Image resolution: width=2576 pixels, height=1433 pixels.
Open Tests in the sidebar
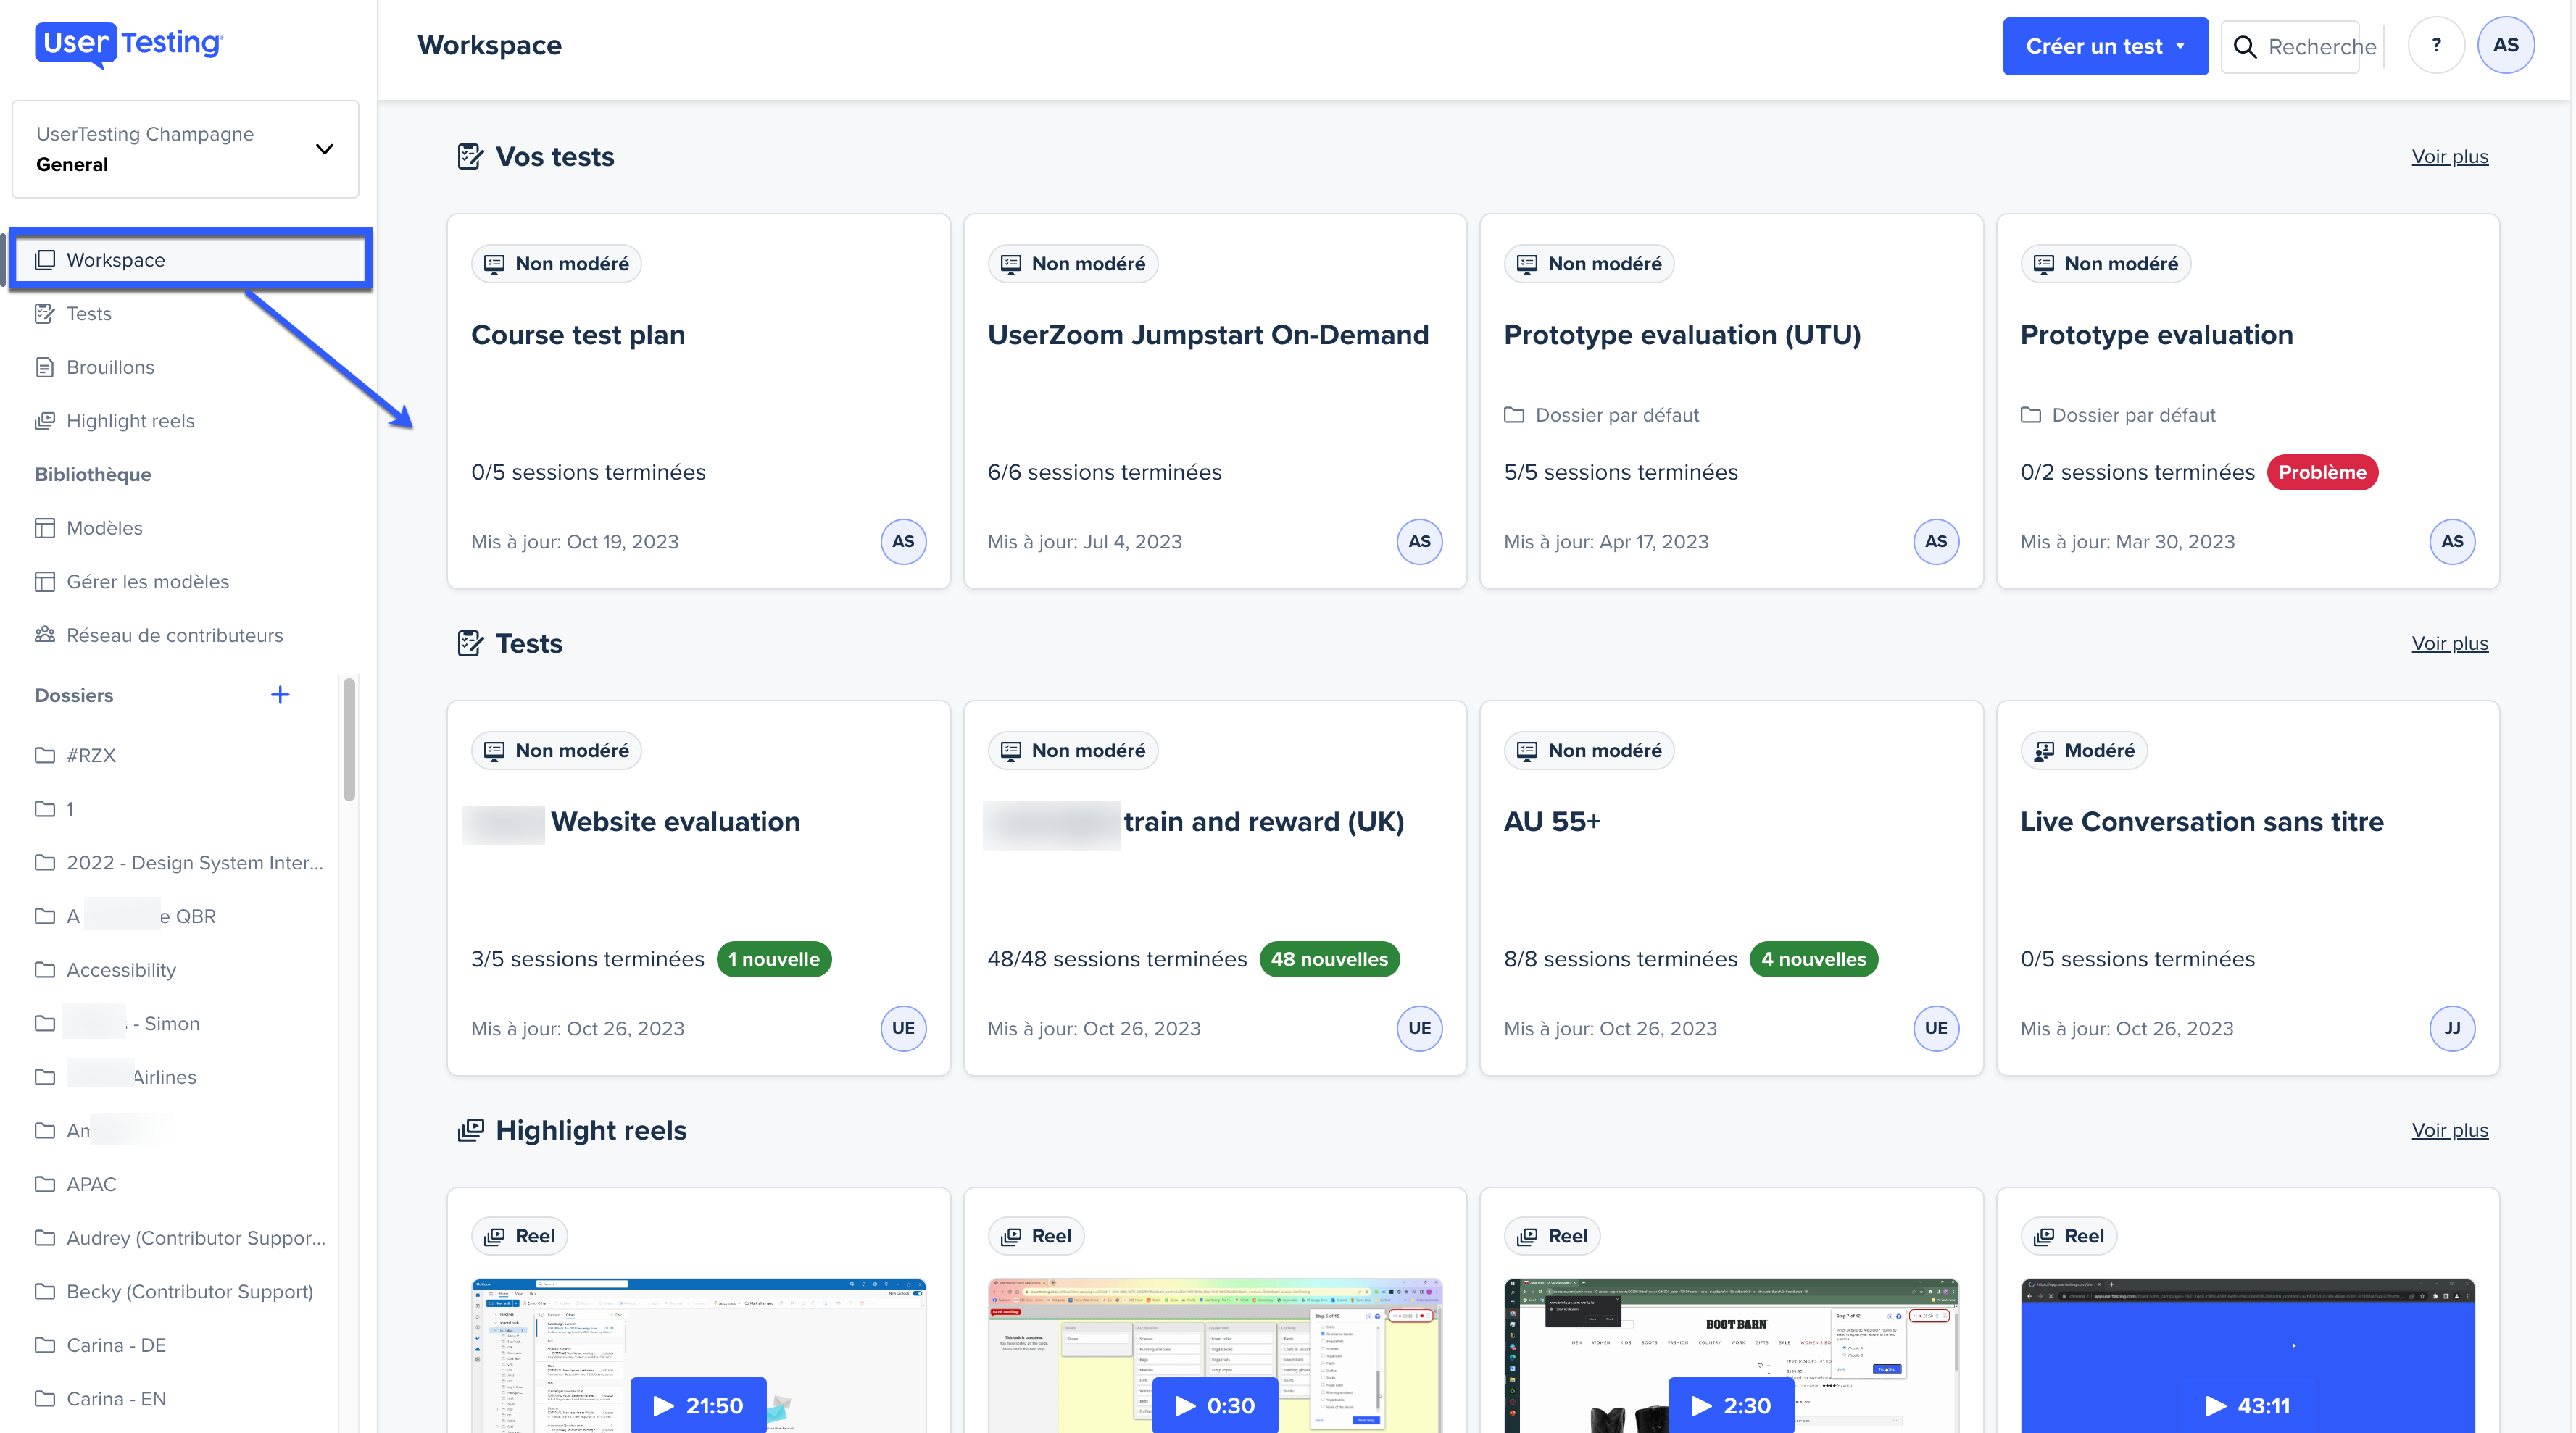pyautogui.click(x=89, y=314)
